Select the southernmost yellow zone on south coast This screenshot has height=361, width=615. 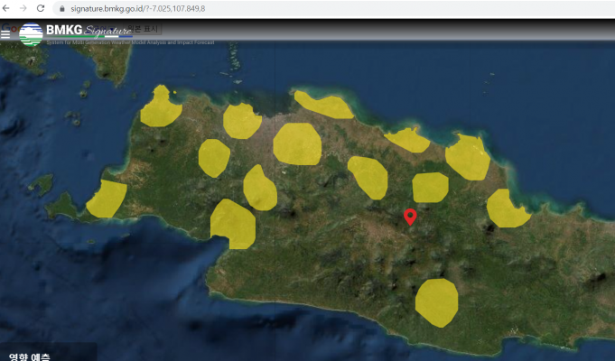[437, 301]
